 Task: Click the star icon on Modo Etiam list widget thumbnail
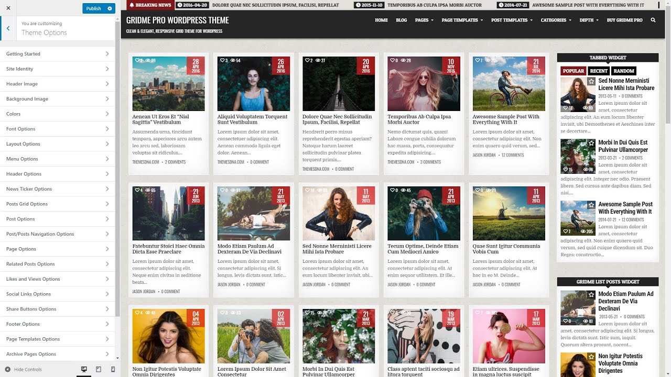591,295
